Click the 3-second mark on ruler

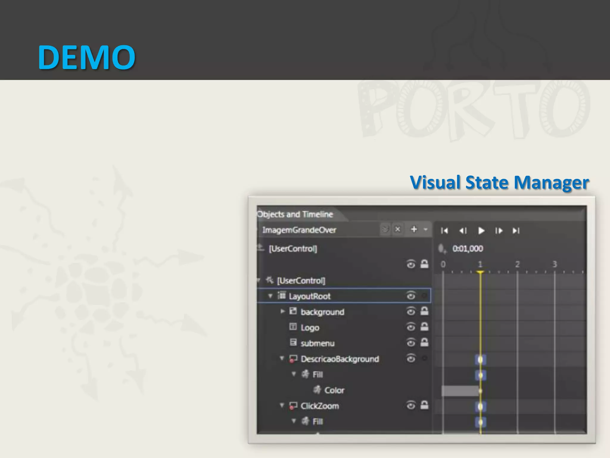point(555,264)
